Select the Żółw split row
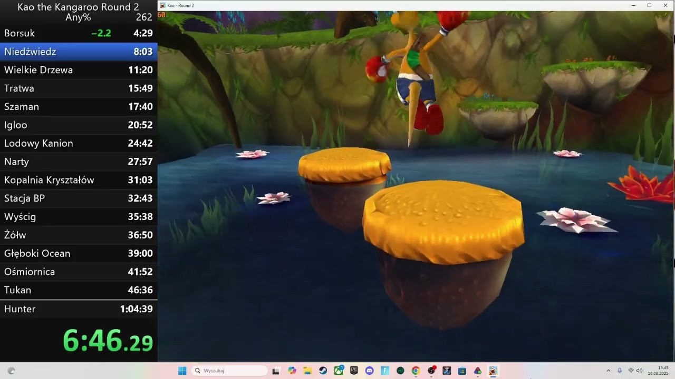675x379 pixels. (x=79, y=235)
